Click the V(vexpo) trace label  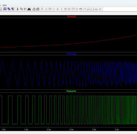(x=71, y=16)
